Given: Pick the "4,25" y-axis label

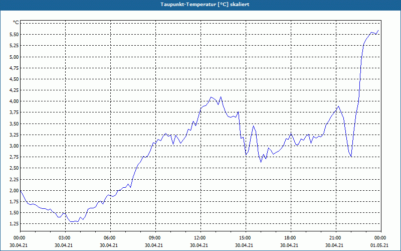Looking at the screenshot, I should click(x=15, y=90).
